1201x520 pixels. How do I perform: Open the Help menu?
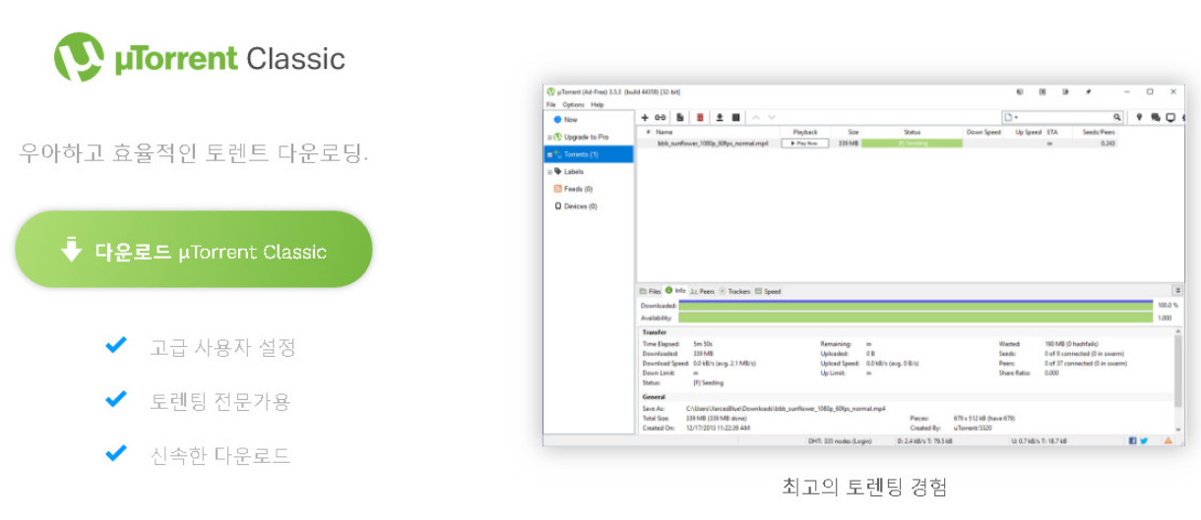(x=598, y=104)
